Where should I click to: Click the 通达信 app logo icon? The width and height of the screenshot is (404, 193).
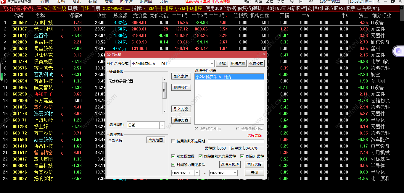(x=3, y=1)
